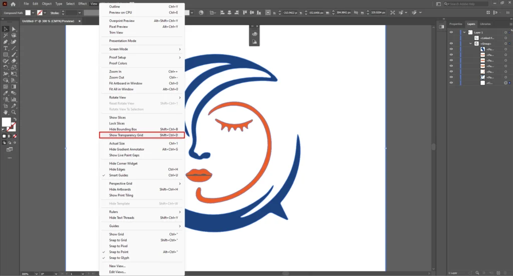Open Screen Mode submenu

click(142, 49)
